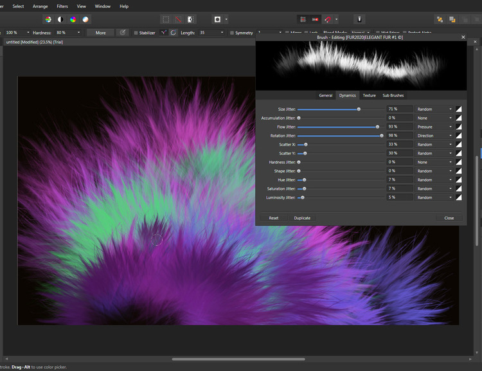Click the Auto Contrast half-circle icon

point(60,19)
